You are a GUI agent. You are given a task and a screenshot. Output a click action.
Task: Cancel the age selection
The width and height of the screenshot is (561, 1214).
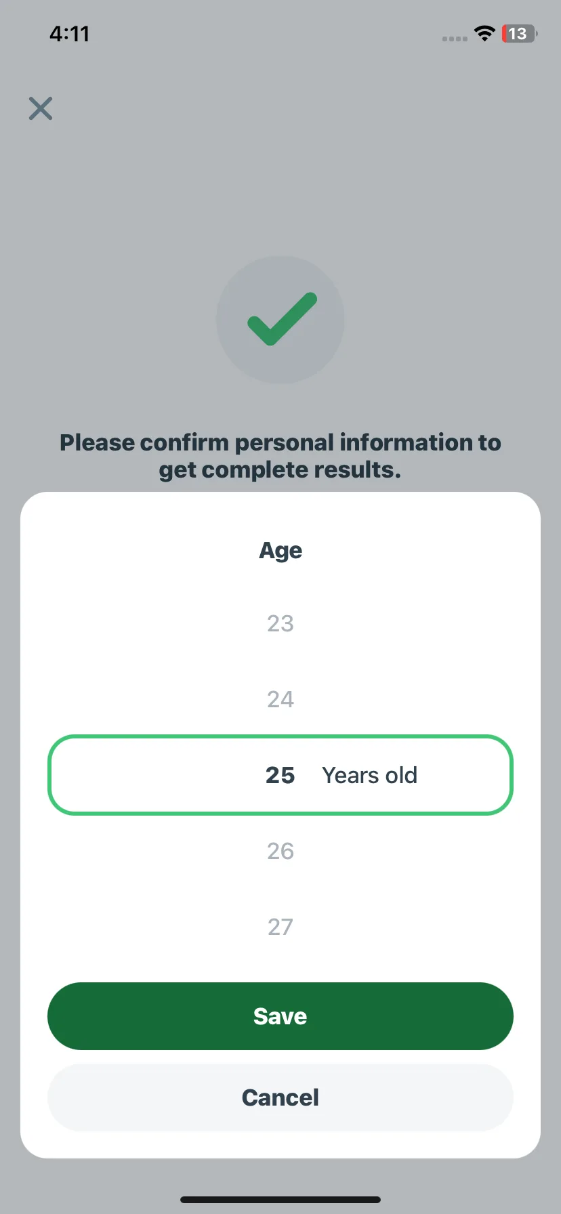tap(280, 1097)
